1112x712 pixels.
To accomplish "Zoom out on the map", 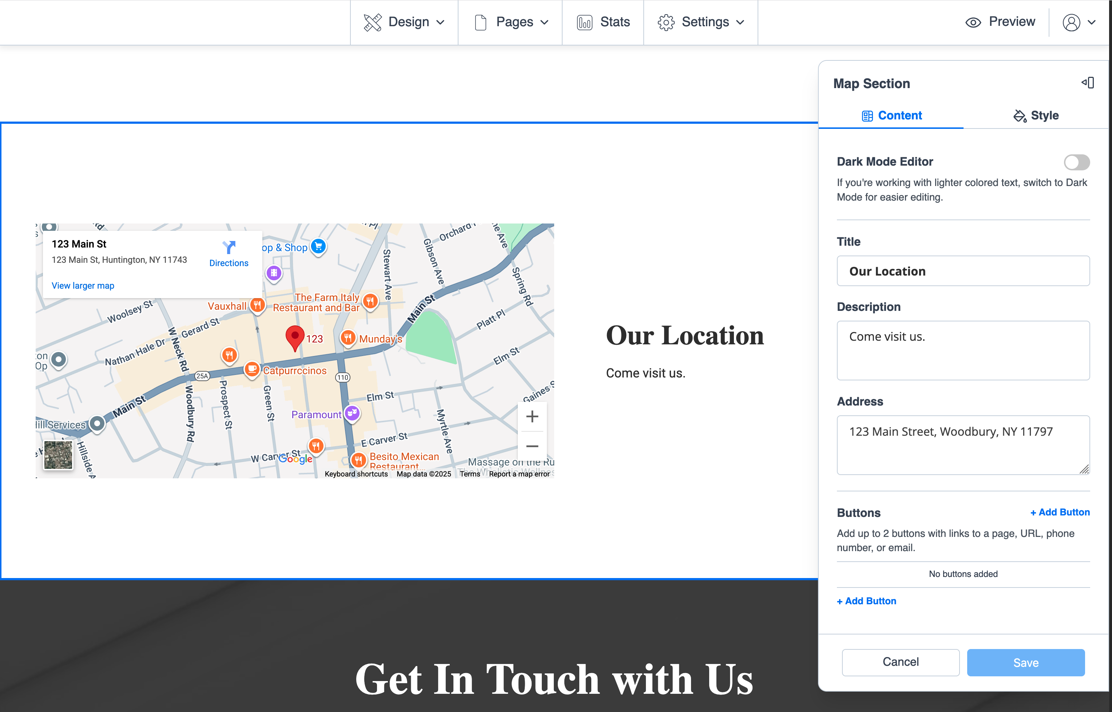I will tap(532, 446).
